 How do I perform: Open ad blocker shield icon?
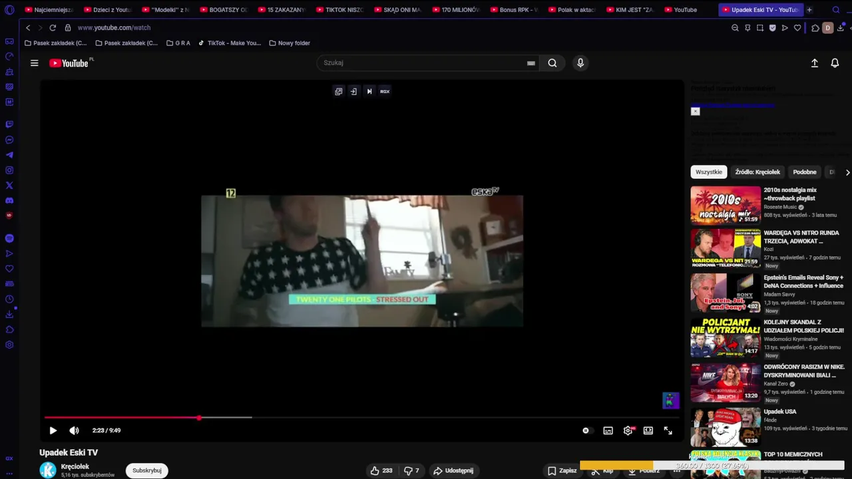pyautogui.click(x=773, y=28)
